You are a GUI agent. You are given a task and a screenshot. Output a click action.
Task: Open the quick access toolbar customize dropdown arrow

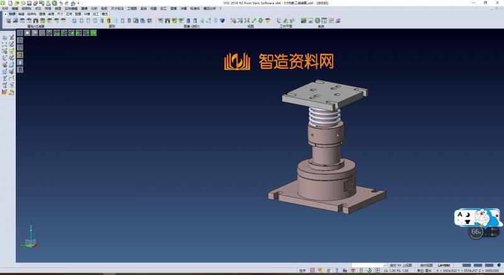coord(78,3)
